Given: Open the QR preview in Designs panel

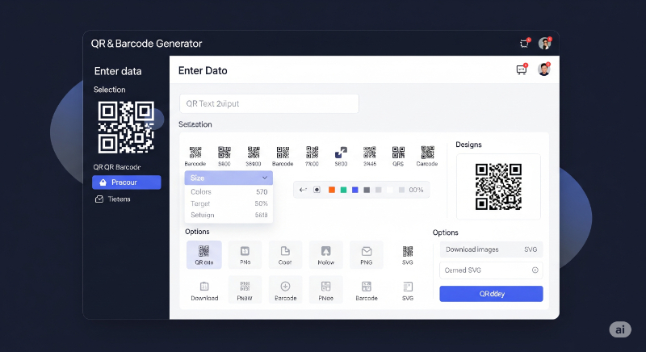Looking at the screenshot, I should pyautogui.click(x=498, y=186).
